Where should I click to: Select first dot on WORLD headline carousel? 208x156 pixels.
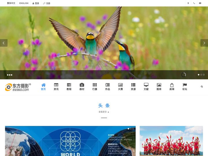coord(128,129)
